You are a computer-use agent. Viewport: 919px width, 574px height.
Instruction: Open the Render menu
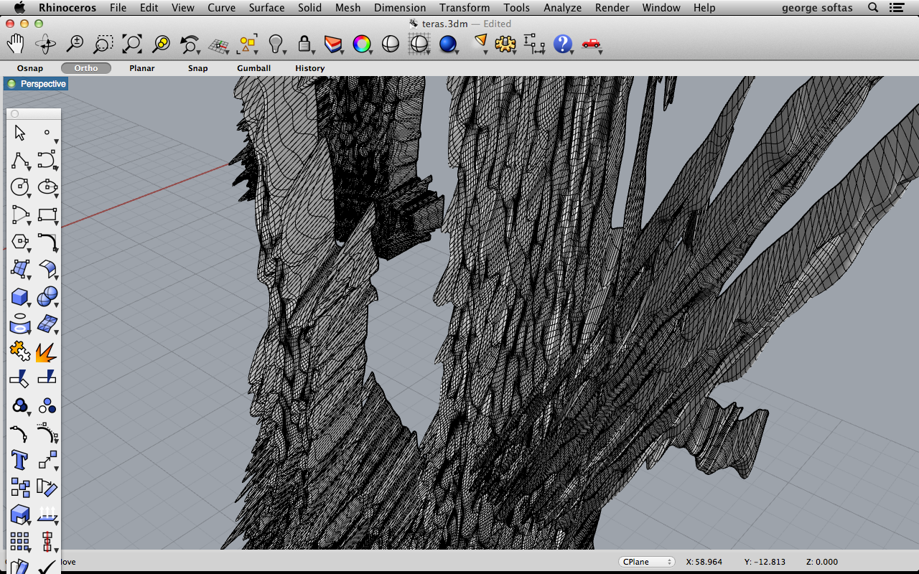pyautogui.click(x=613, y=8)
